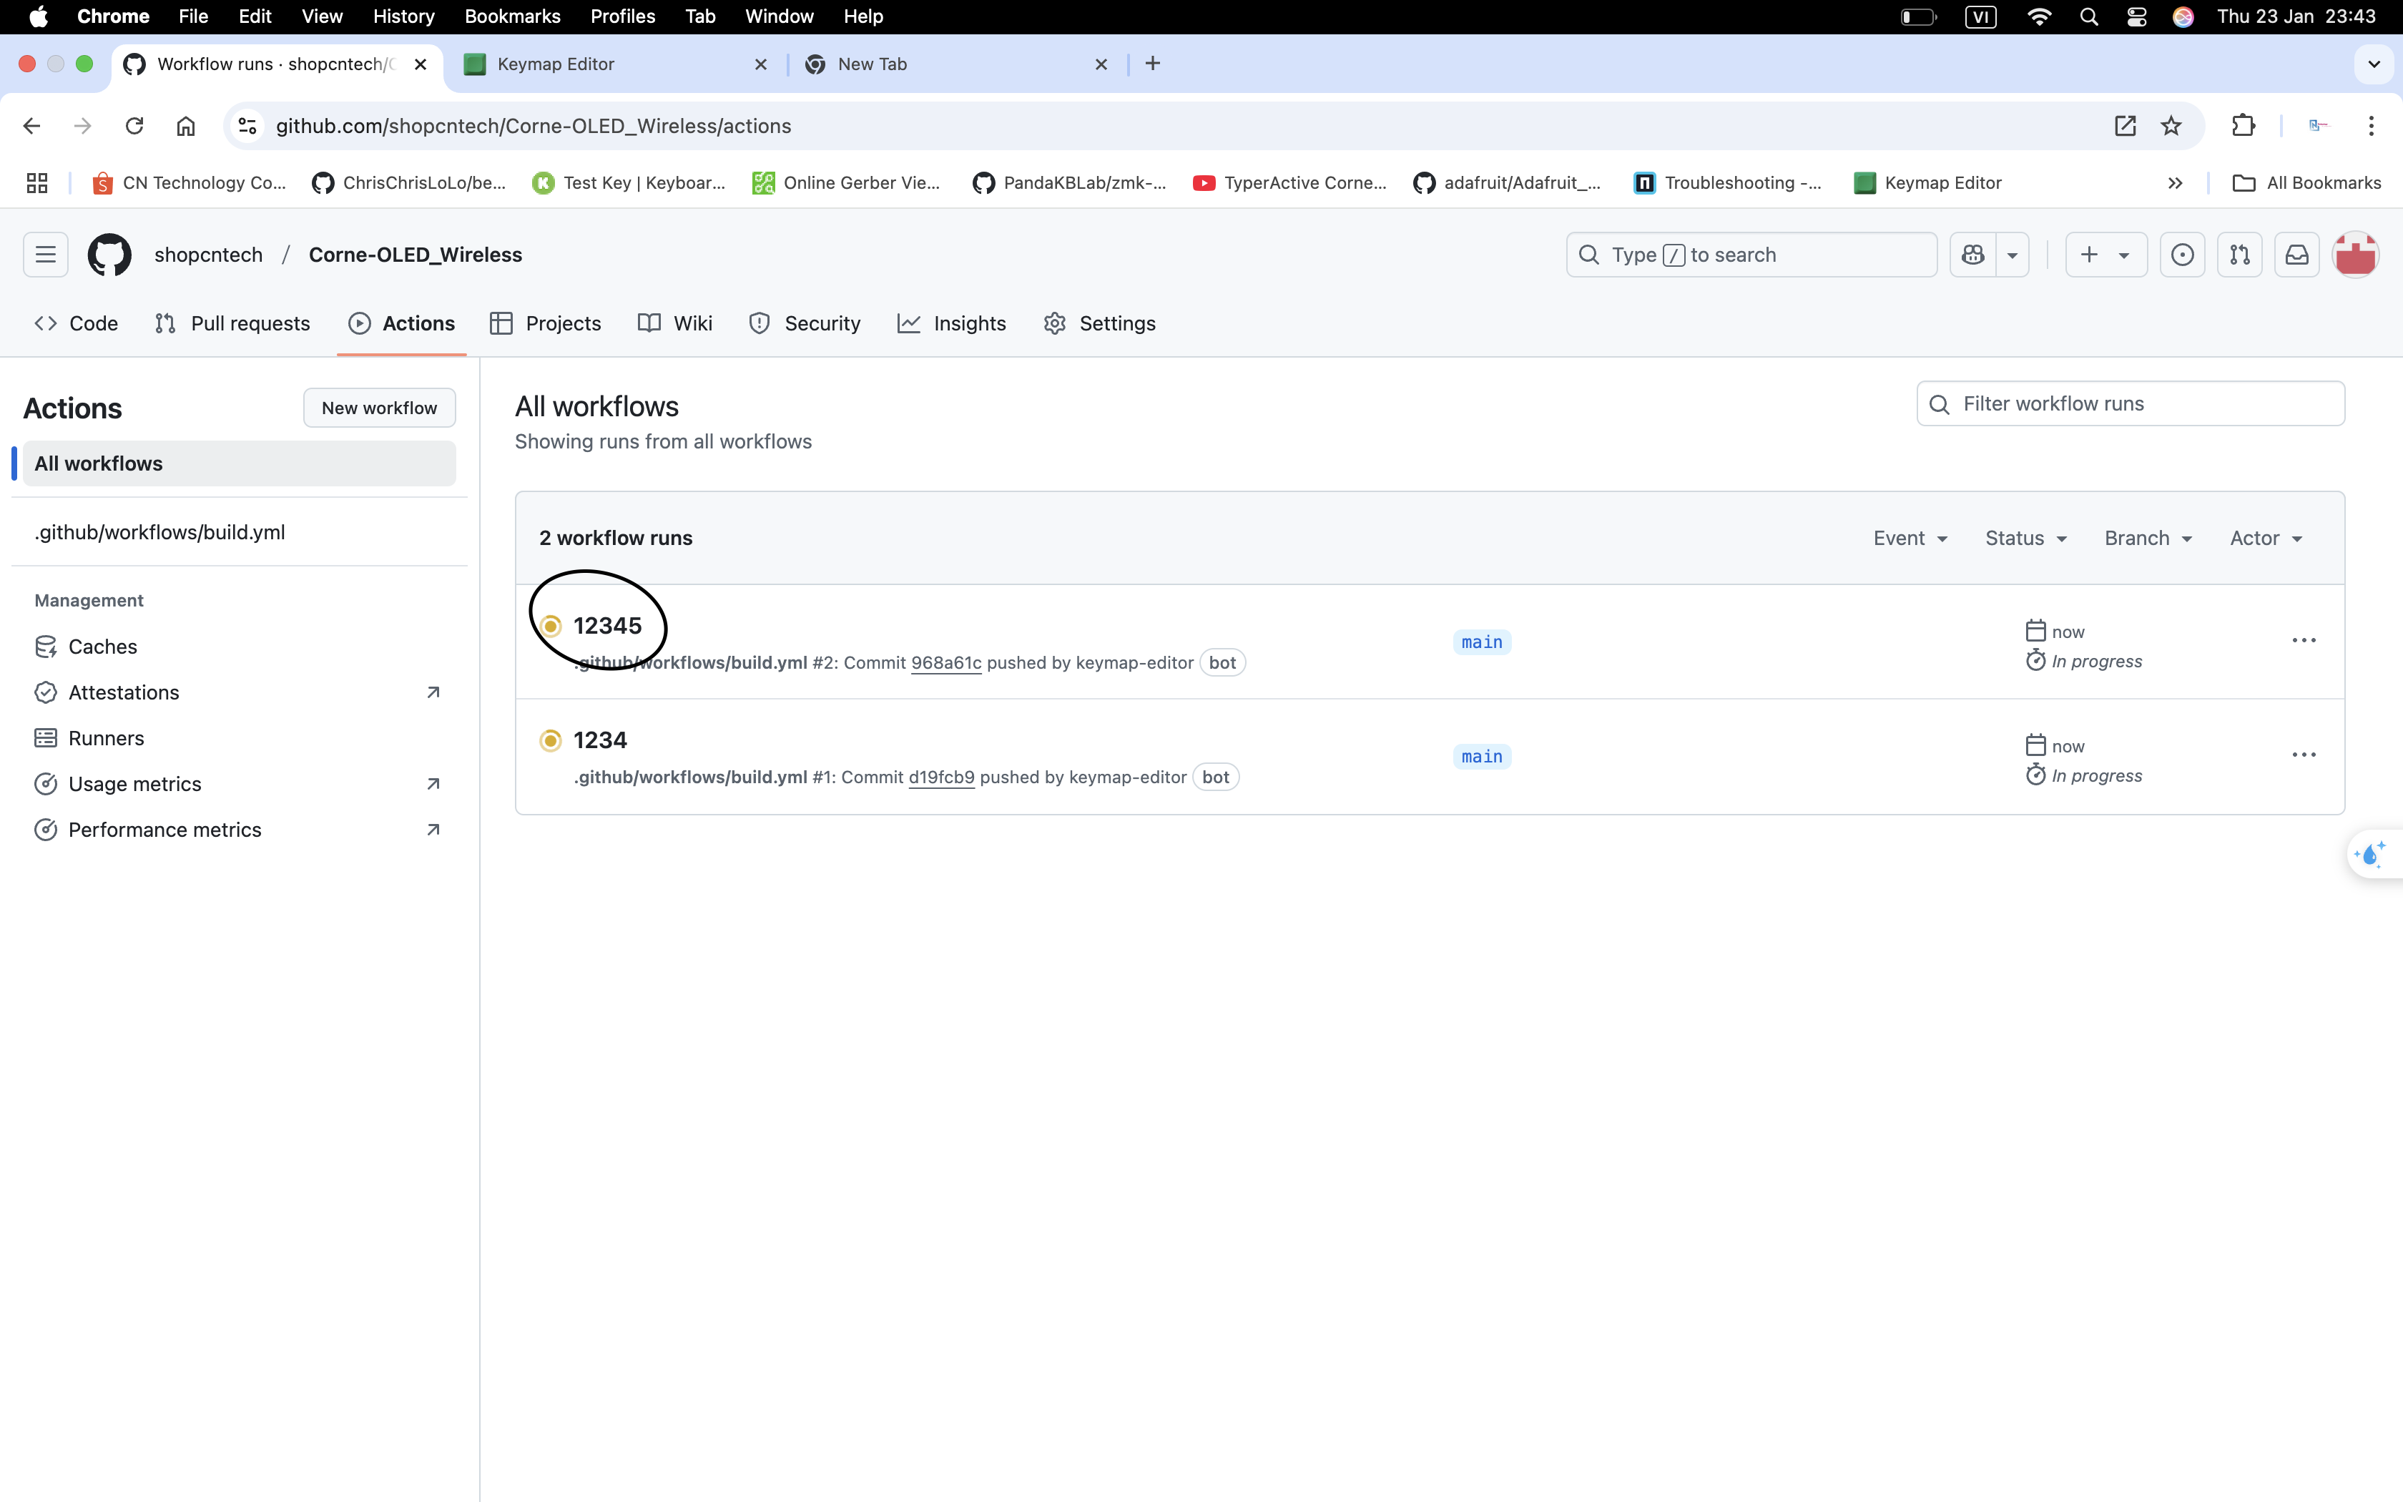The image size is (2403, 1502).
Task: Open All Bookmarks folder
Action: (x=2306, y=183)
